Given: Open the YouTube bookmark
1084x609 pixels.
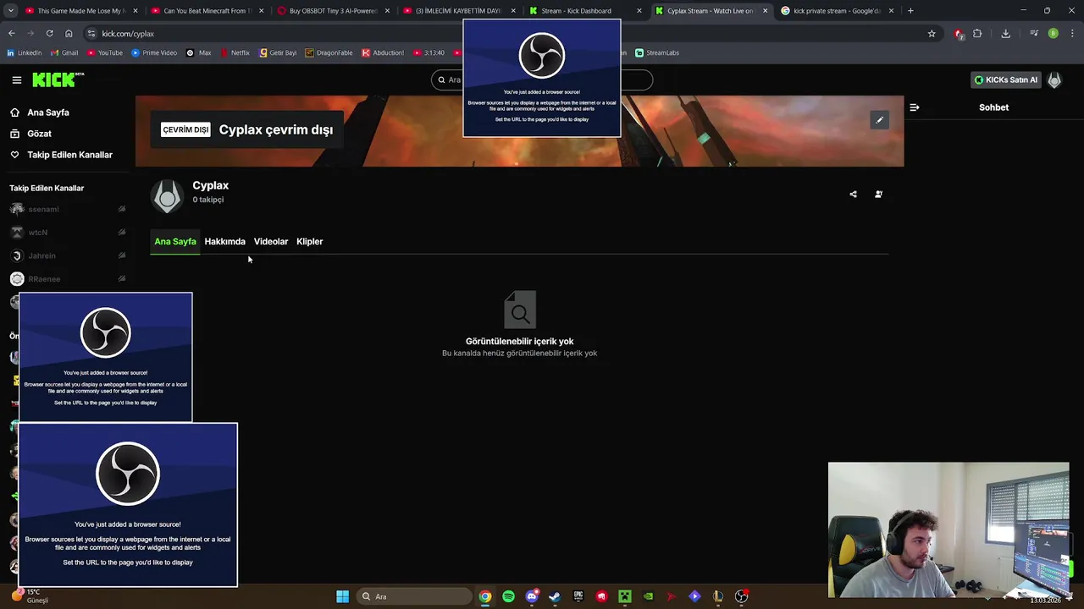Looking at the screenshot, I should click(104, 52).
